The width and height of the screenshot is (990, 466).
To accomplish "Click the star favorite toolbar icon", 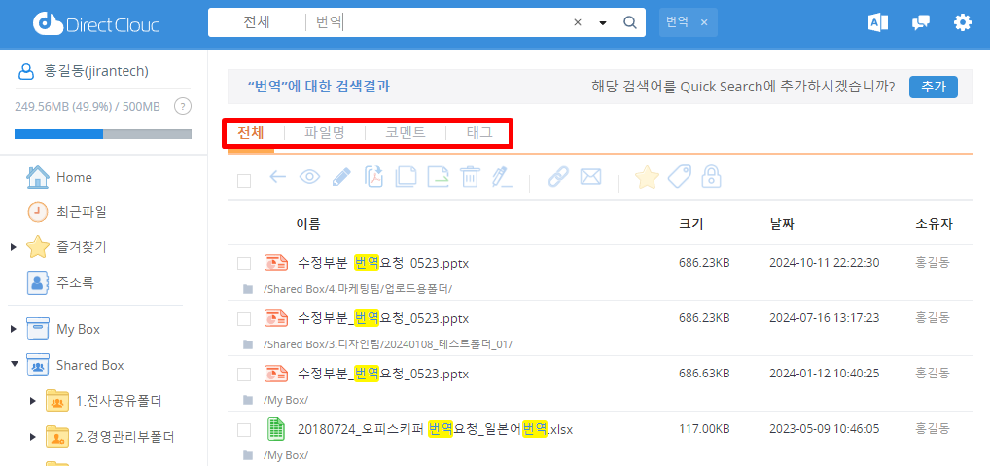I will pyautogui.click(x=647, y=177).
